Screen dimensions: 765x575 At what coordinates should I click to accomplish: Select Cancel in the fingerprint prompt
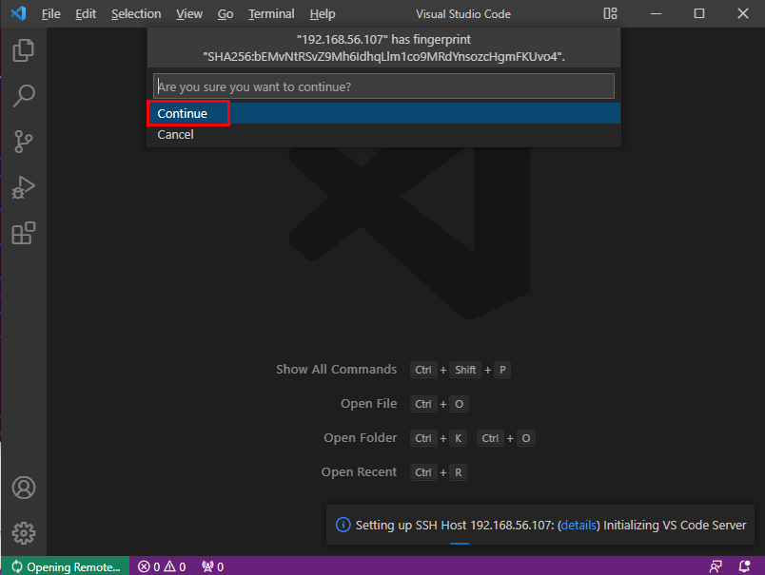383,135
